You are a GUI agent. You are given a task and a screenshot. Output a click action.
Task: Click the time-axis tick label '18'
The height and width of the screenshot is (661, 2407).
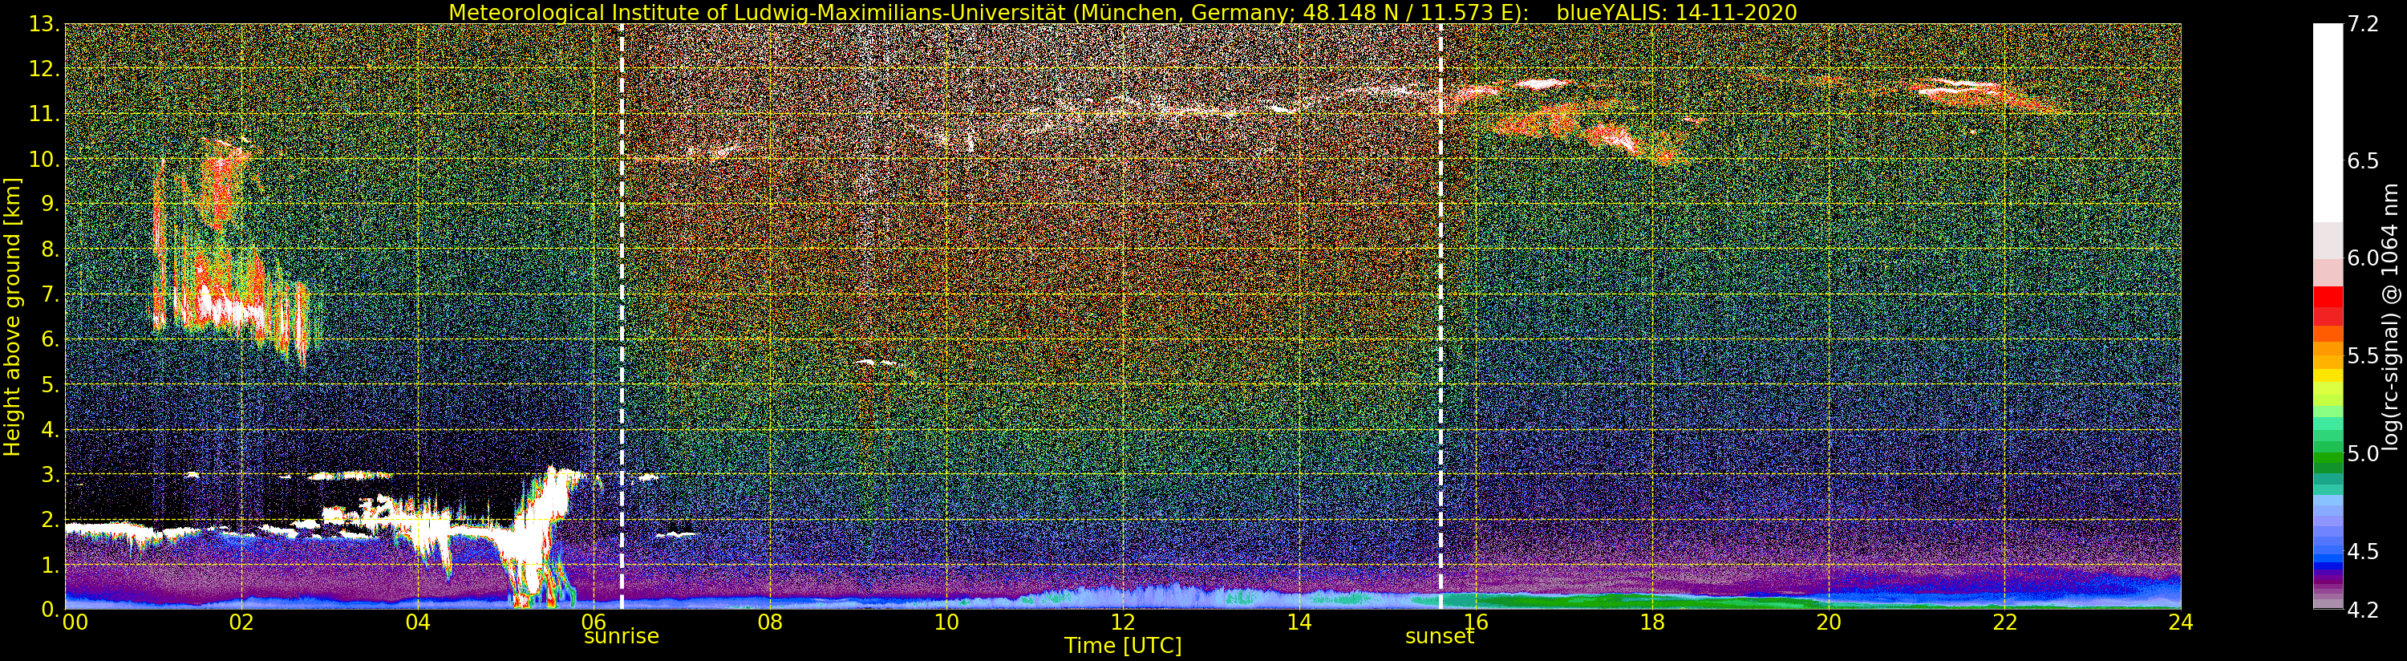(1652, 622)
